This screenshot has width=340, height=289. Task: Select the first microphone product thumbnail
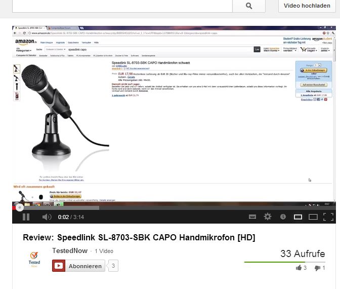coord(17,68)
